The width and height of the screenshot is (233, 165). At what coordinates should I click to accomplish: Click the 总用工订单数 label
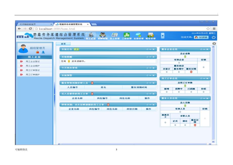[x=185, y=83]
